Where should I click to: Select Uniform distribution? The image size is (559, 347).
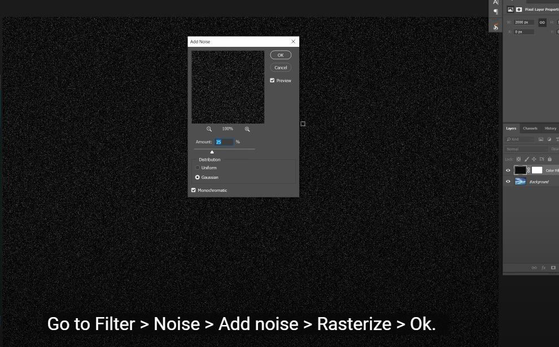point(198,168)
